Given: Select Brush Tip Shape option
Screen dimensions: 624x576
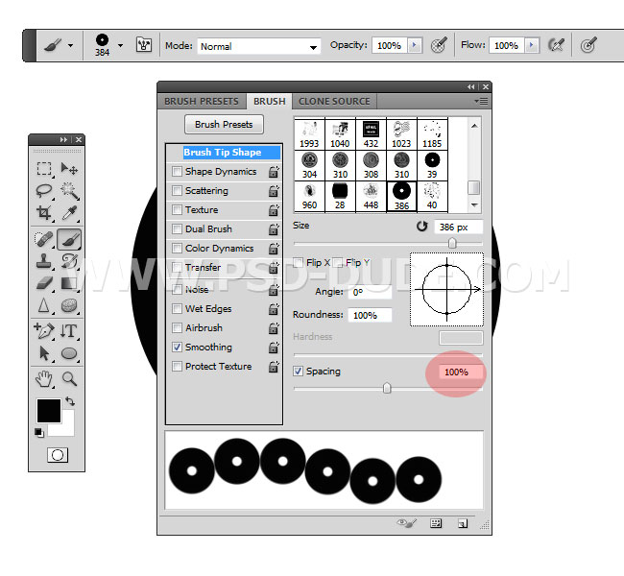Looking at the screenshot, I should tap(231, 153).
